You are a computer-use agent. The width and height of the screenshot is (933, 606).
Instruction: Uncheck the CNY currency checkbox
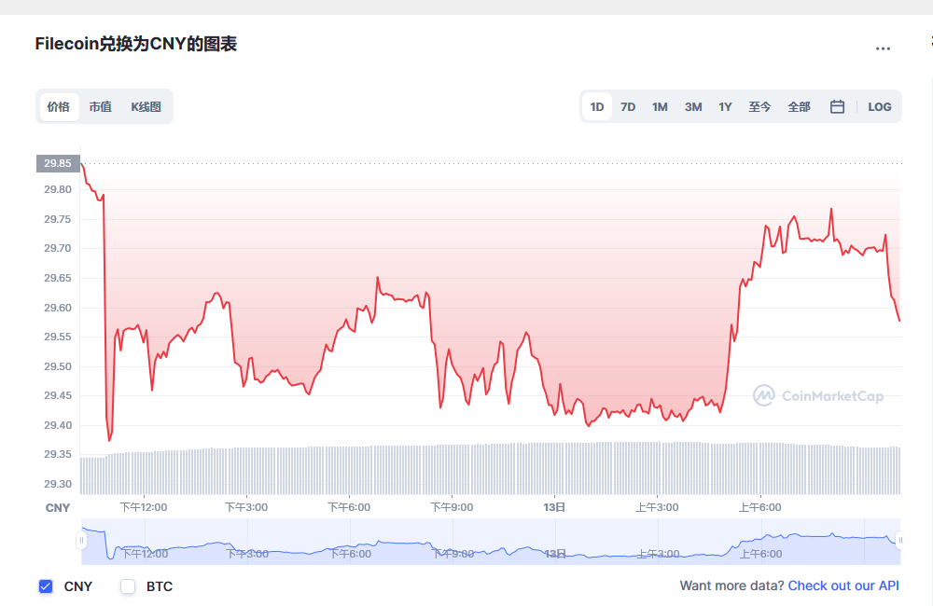pyautogui.click(x=46, y=586)
